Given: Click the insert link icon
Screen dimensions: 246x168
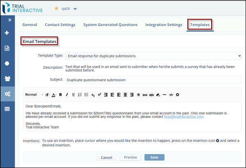Looking at the screenshot, I should 145,95.
